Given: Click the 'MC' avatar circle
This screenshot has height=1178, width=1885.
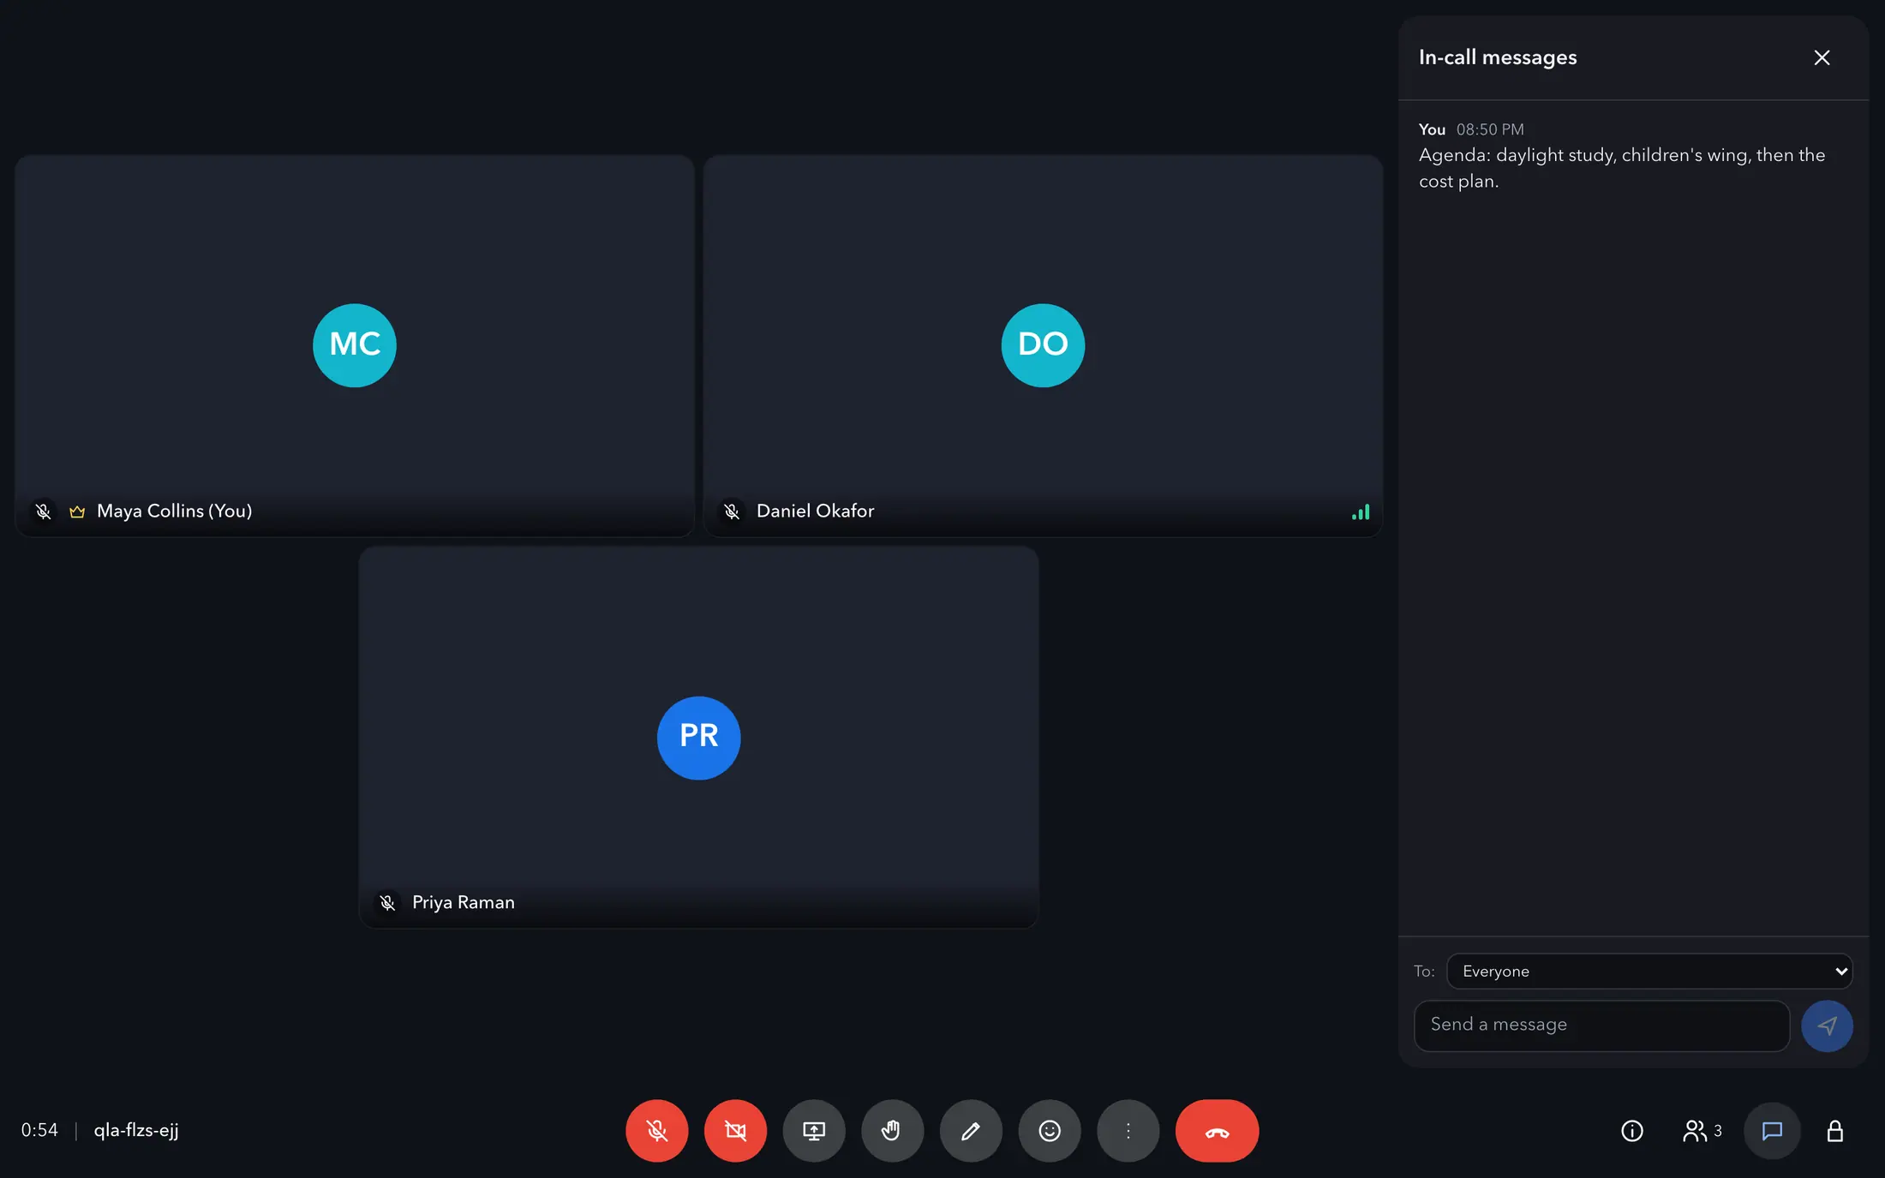Looking at the screenshot, I should (355, 345).
